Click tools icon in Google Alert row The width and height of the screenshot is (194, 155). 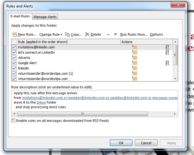[x=168, y=63]
